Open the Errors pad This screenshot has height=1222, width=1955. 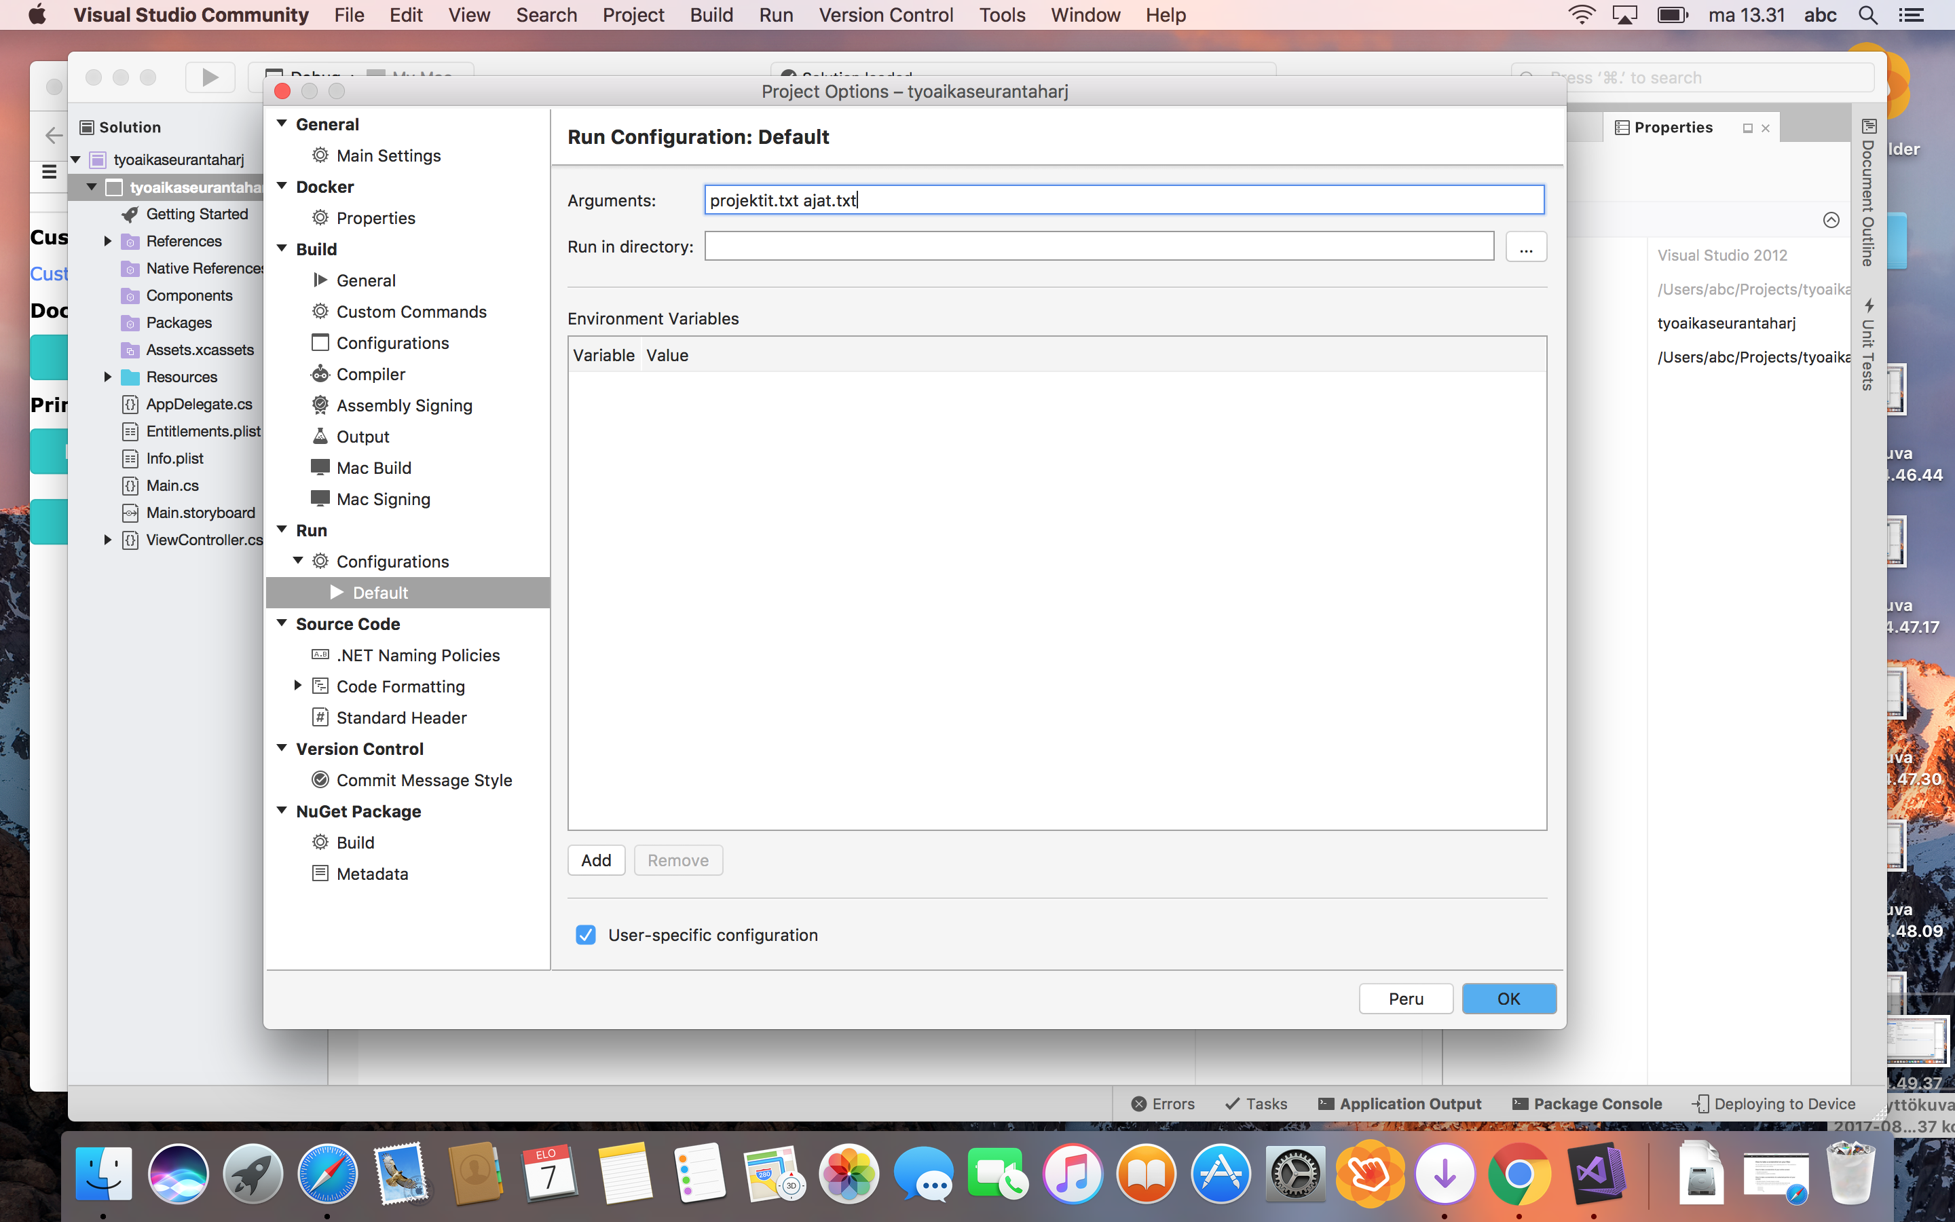pyautogui.click(x=1163, y=1103)
